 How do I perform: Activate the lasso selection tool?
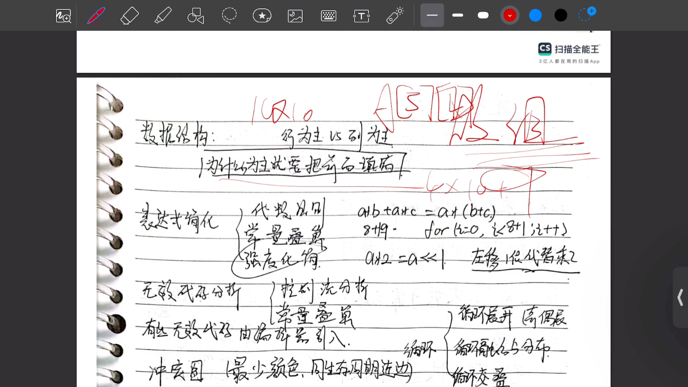[229, 16]
